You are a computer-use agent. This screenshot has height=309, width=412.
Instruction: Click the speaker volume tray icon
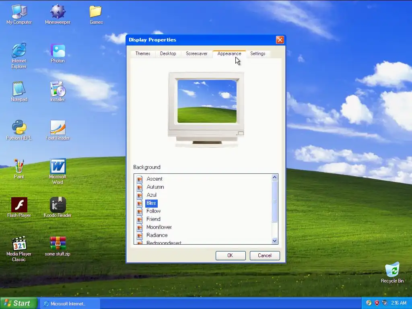coord(385,303)
